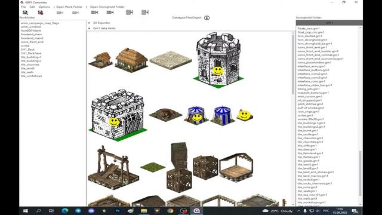
Task: Select tile_buildings1 in Workfolder list
Action: (x=31, y=57)
